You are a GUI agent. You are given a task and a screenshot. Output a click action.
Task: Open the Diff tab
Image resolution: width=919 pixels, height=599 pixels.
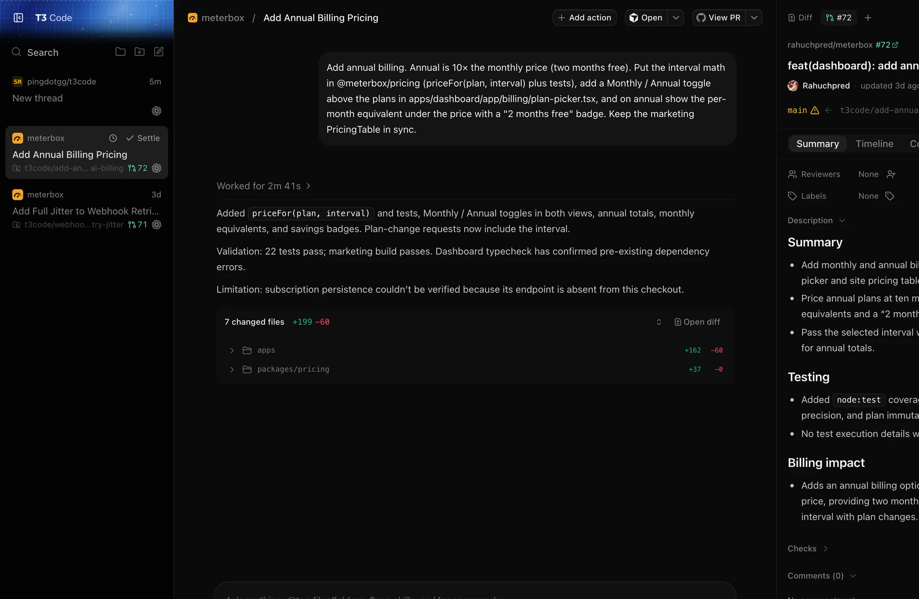click(x=800, y=18)
